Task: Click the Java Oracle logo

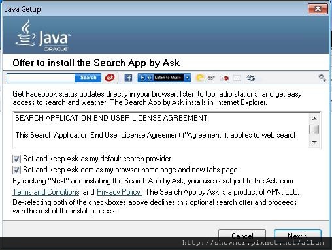Action: click(43, 35)
